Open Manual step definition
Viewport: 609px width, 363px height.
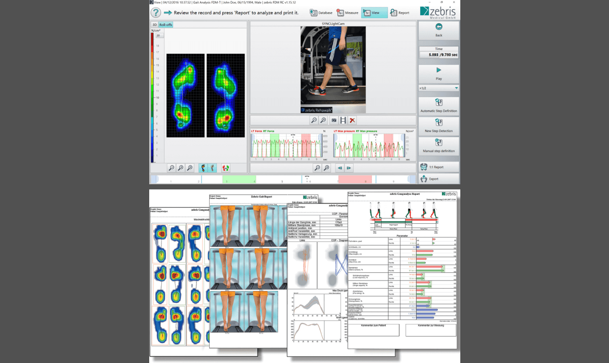point(438,146)
